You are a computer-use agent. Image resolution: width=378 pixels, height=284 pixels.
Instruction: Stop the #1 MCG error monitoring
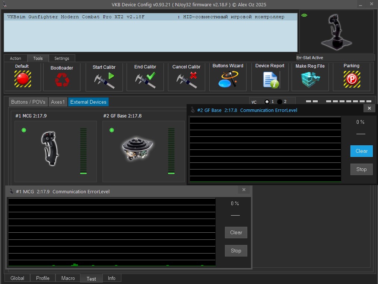[236, 251]
